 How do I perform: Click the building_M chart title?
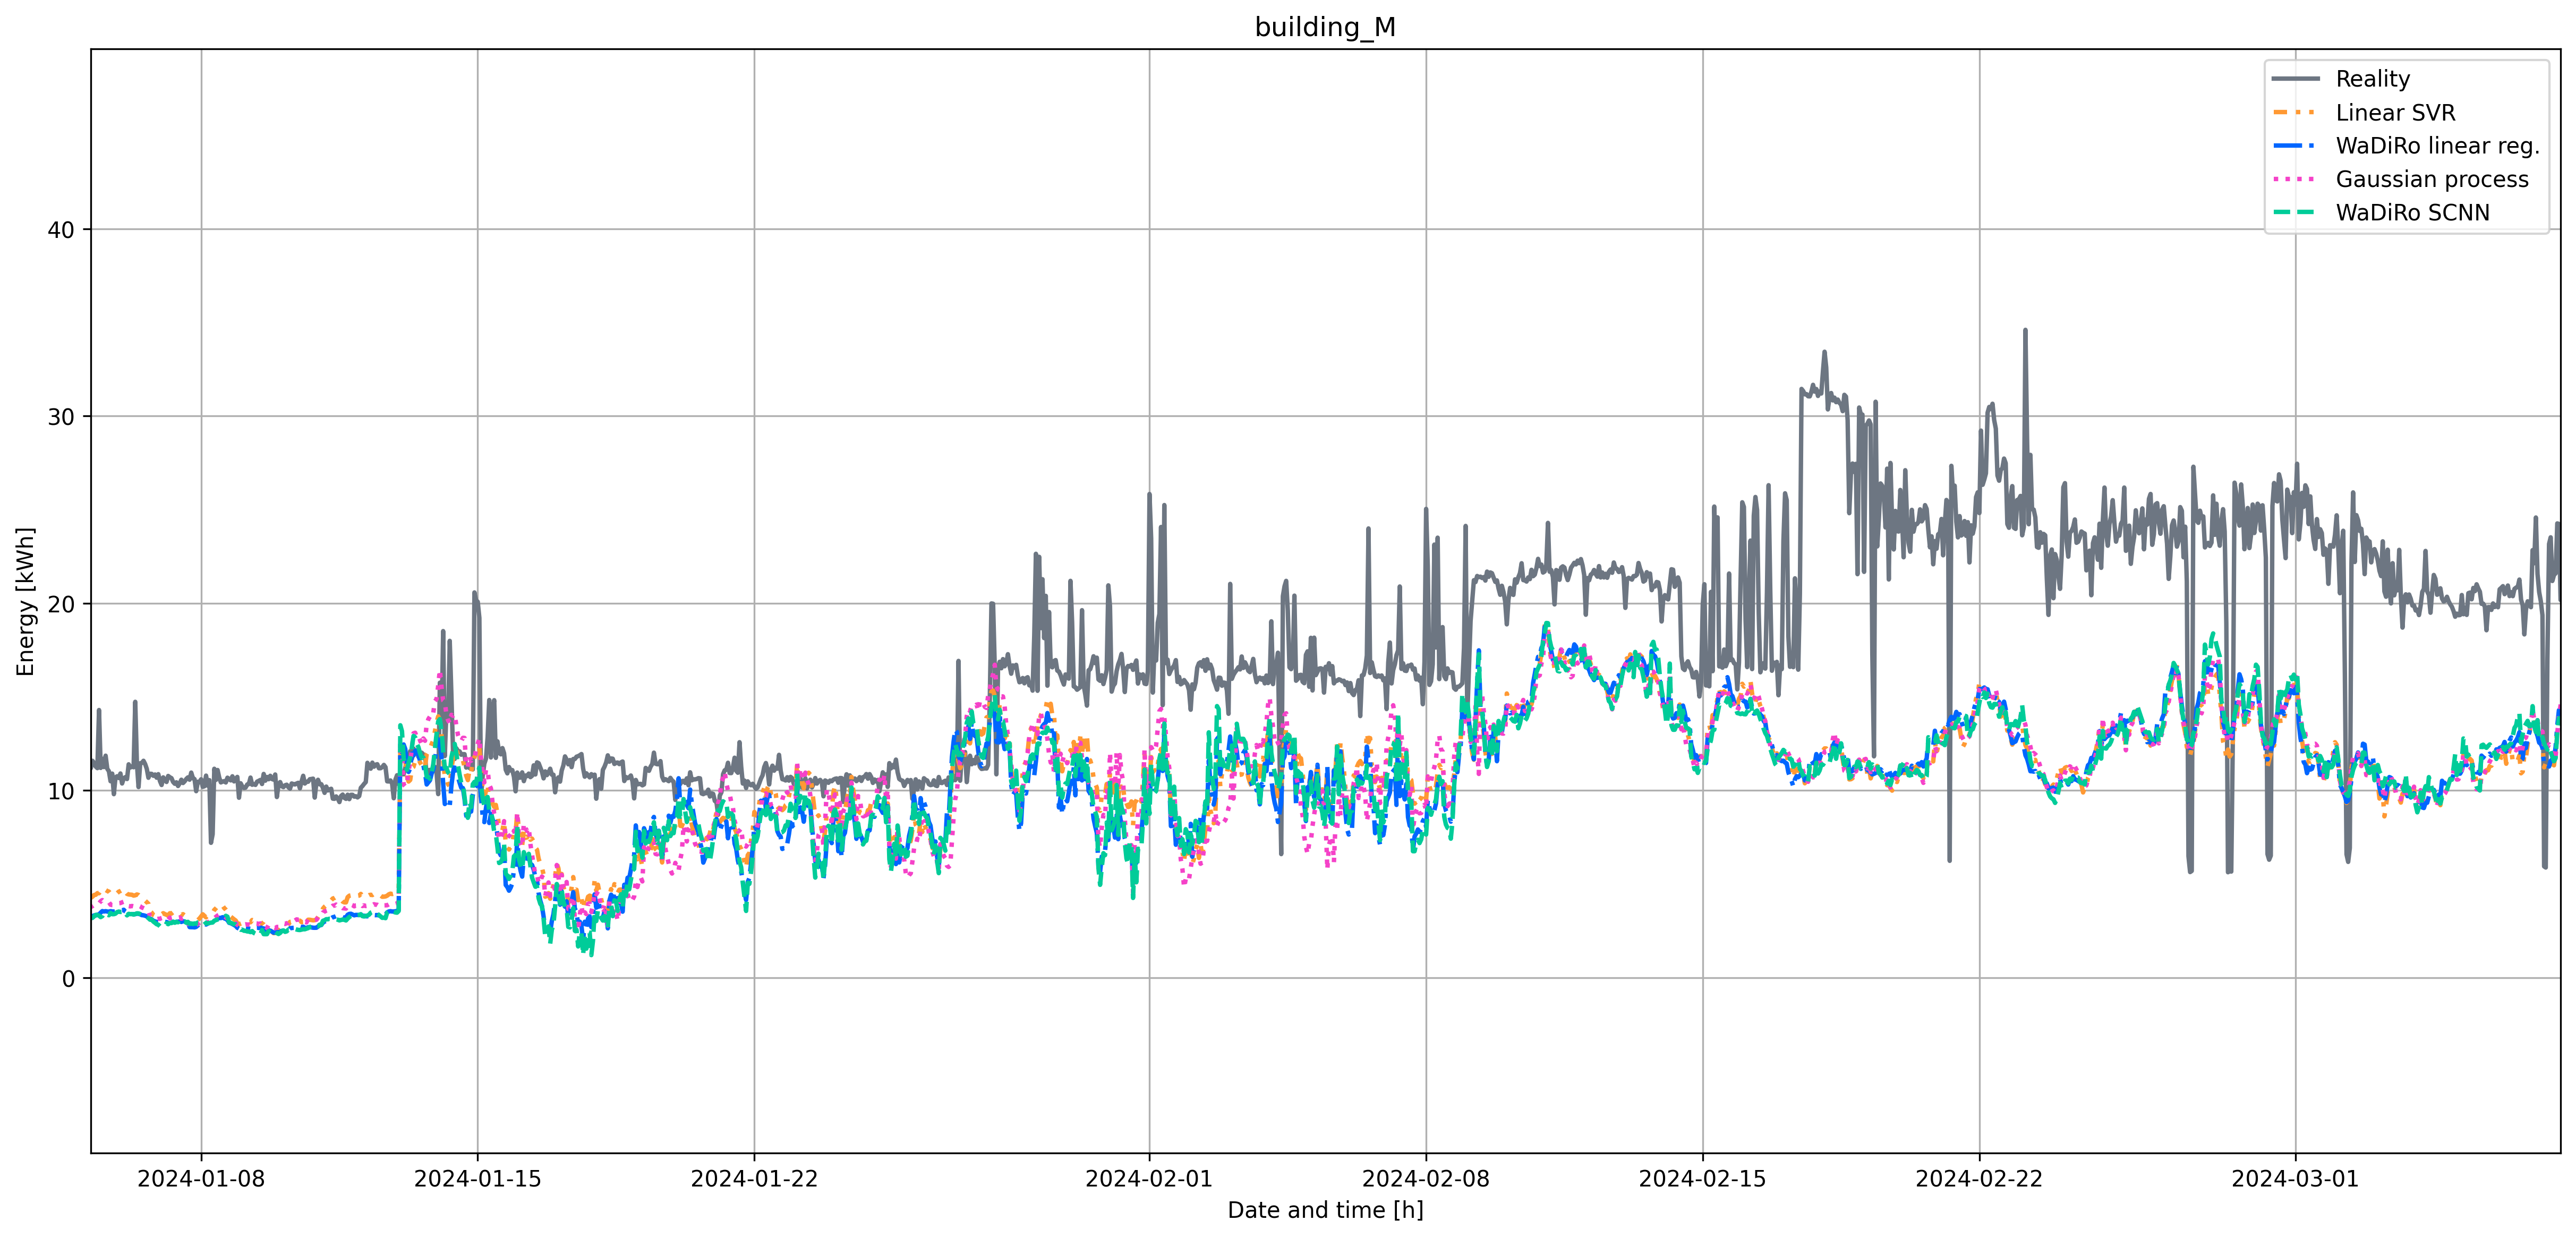pos(1324,27)
